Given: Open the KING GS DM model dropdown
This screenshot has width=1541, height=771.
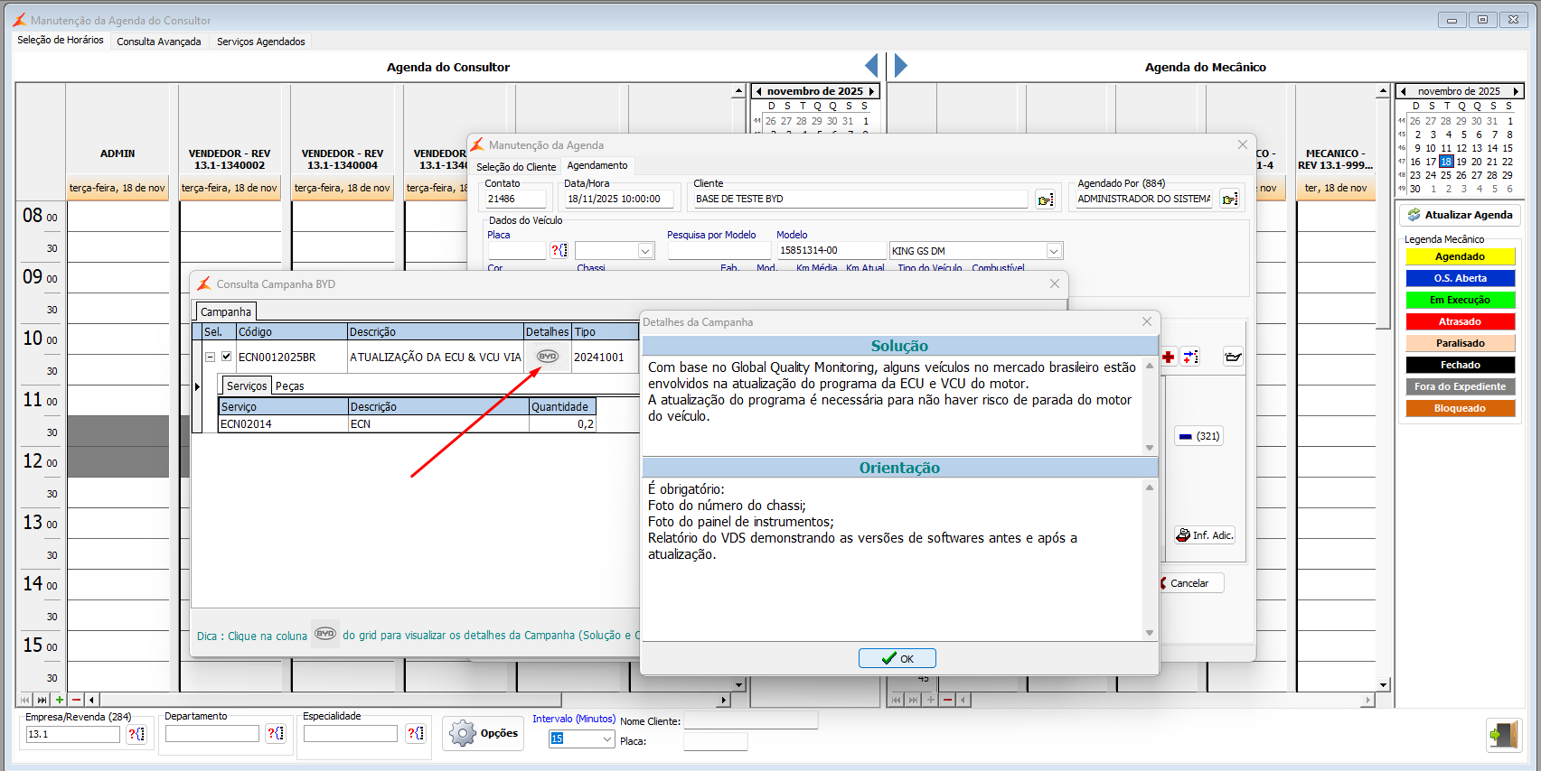Looking at the screenshot, I should tap(1053, 251).
